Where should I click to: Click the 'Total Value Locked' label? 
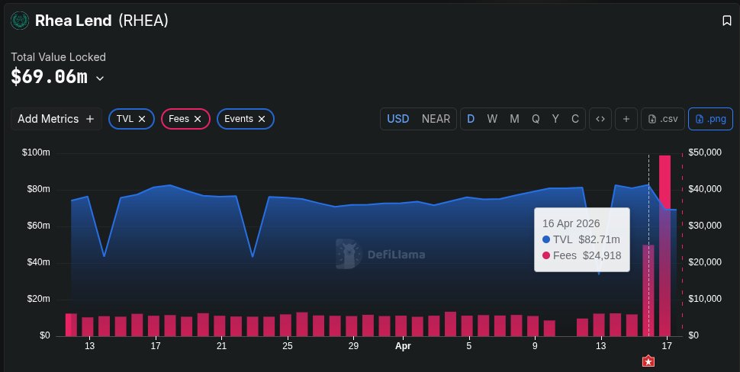click(x=59, y=57)
